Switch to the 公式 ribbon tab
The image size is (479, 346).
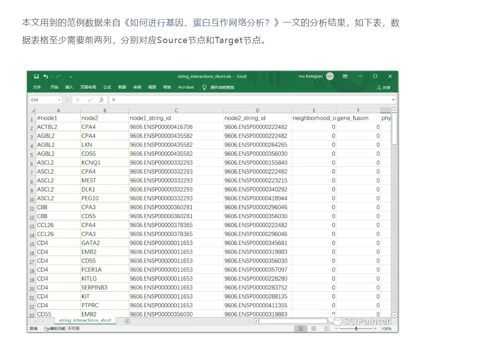pyautogui.click(x=107, y=87)
